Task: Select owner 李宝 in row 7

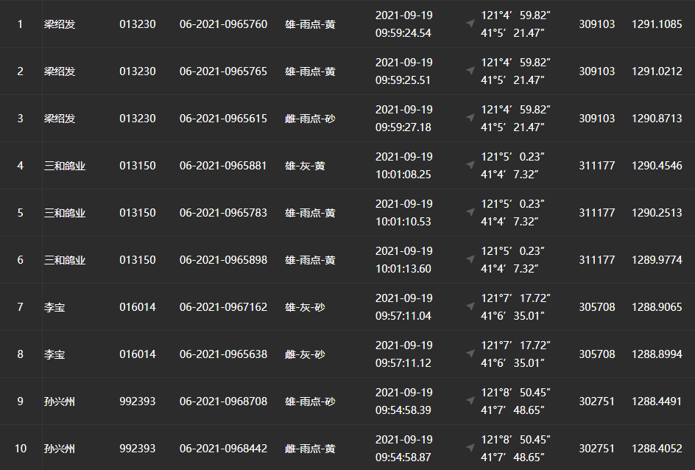Action: pyautogui.click(x=54, y=307)
